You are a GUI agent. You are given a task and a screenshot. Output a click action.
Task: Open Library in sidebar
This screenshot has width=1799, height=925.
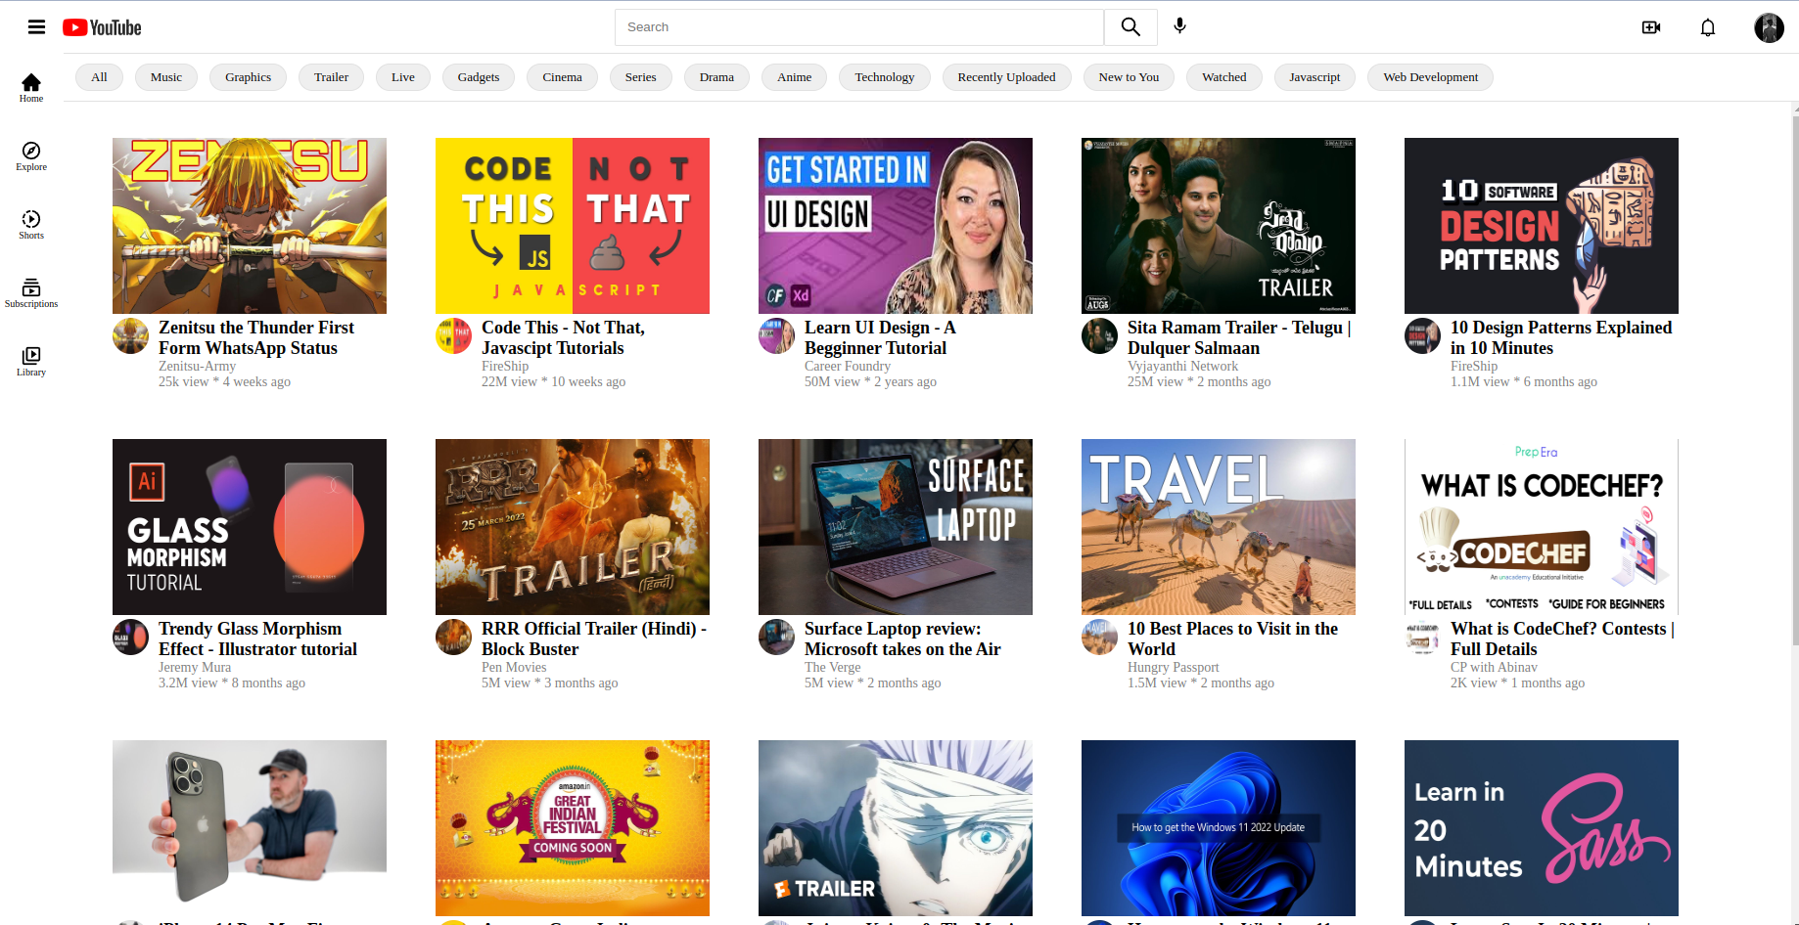coord(31,361)
